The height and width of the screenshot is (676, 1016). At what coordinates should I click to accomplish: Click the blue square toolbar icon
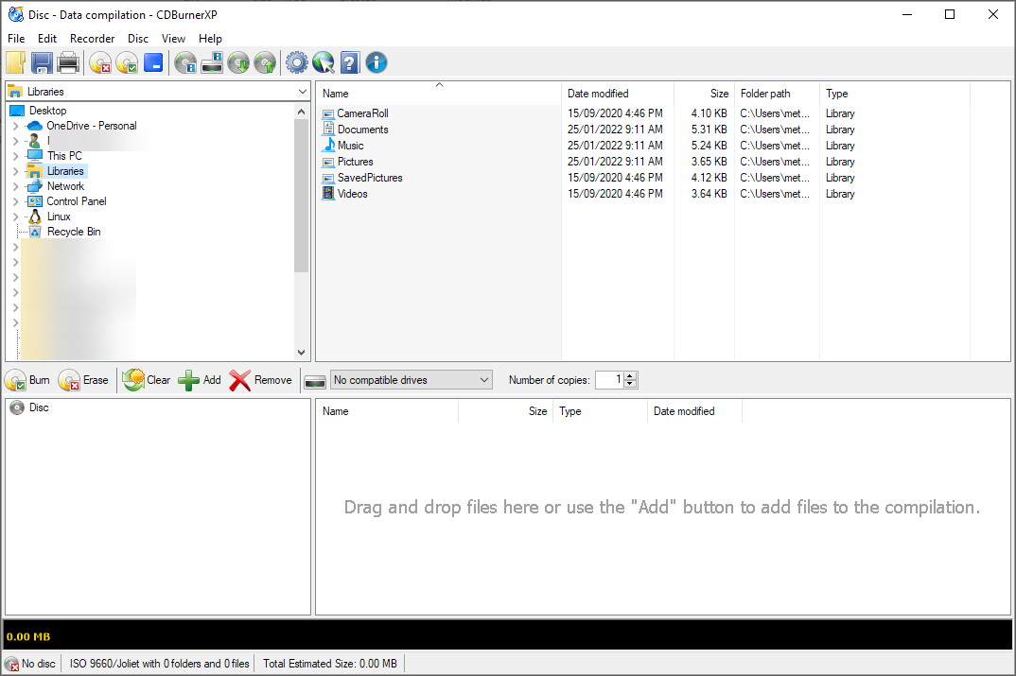pyautogui.click(x=153, y=62)
